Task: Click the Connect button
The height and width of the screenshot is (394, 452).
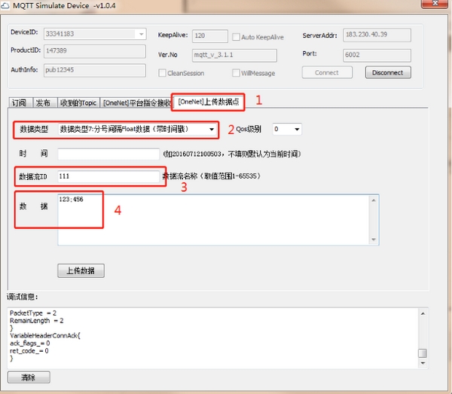Action: click(x=327, y=72)
